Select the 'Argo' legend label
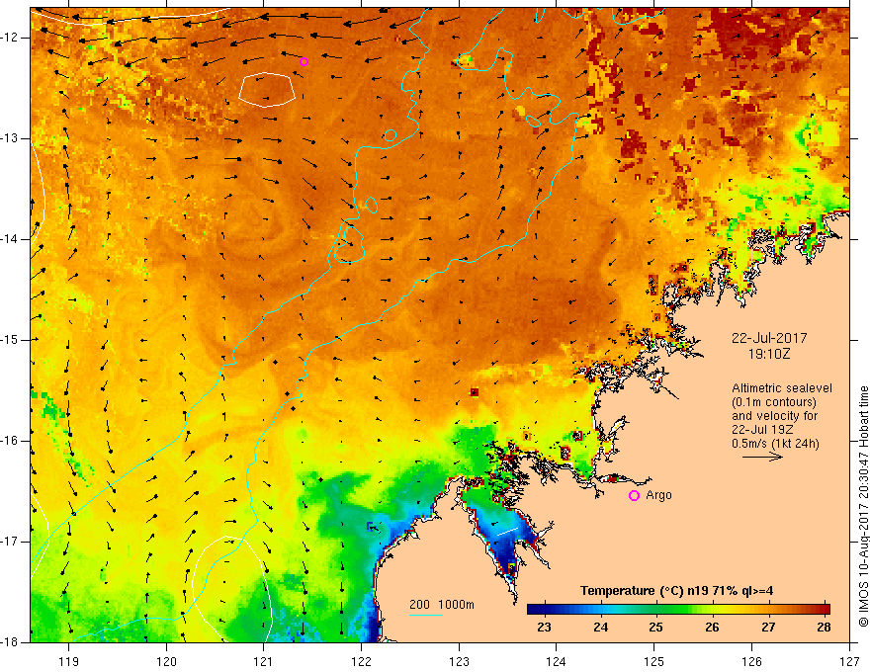 tap(658, 495)
